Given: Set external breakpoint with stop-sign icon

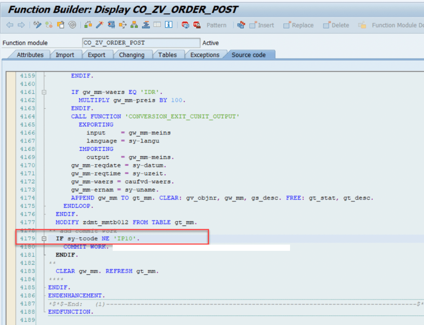Looking at the screenshot, I should [197, 25].
